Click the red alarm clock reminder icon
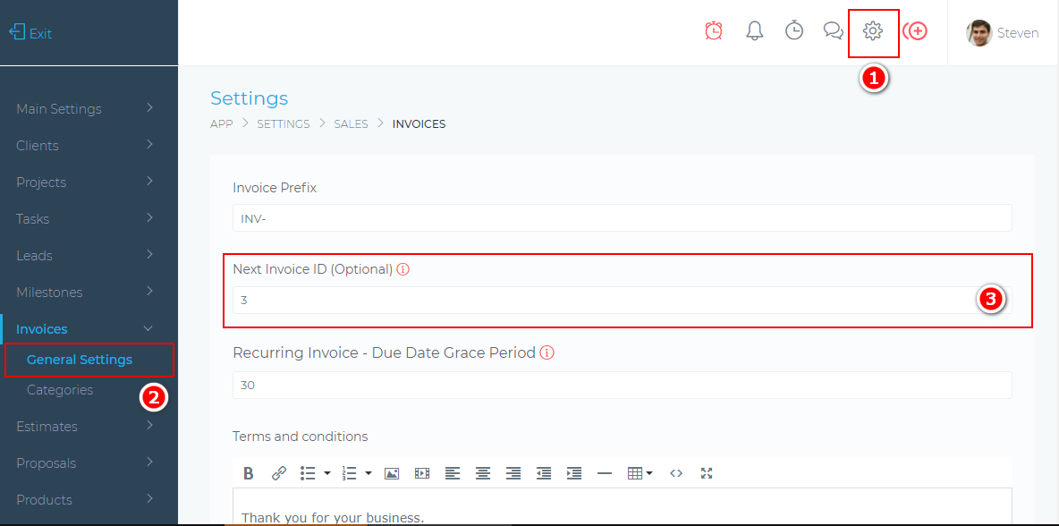The image size is (1059, 526). click(x=714, y=31)
